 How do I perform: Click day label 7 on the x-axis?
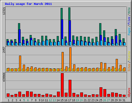[32, 100]
